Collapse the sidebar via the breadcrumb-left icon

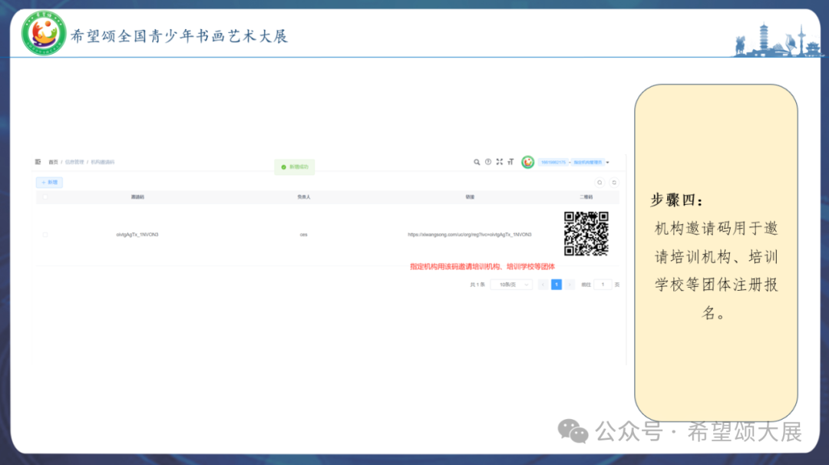38,162
